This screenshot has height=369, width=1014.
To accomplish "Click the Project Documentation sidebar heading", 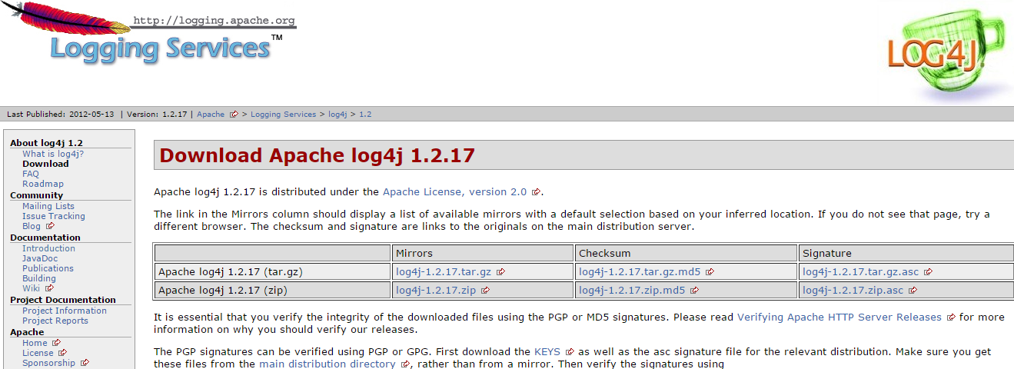I will [x=63, y=300].
